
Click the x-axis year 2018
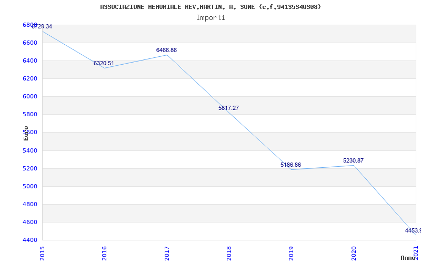[229, 254]
